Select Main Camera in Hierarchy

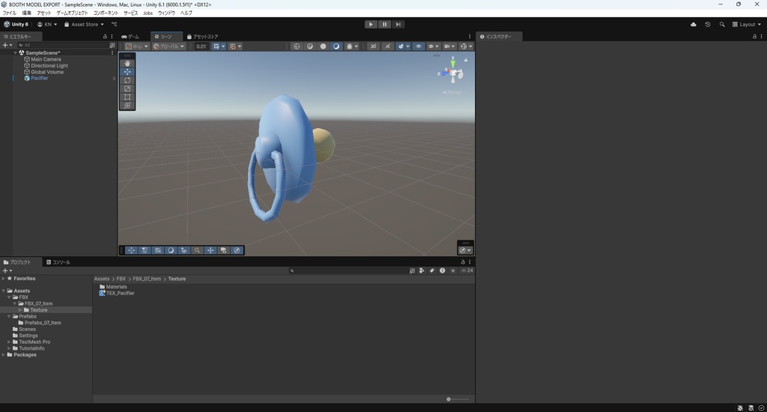pyautogui.click(x=46, y=59)
